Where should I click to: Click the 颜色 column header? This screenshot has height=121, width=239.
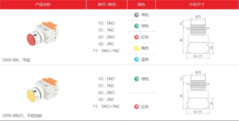pyautogui.click(x=141, y=5)
